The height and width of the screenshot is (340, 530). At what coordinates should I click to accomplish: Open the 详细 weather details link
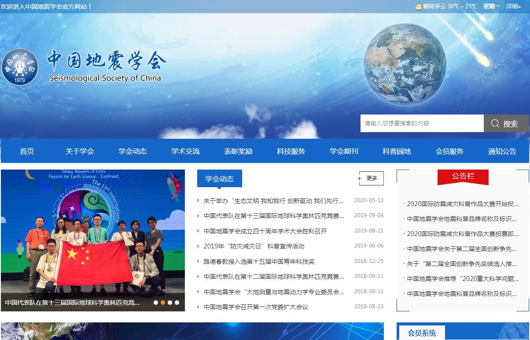click(513, 6)
